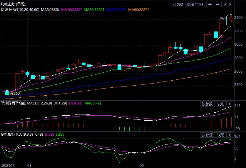Open 说明 in the KDJ panel
Viewport: 246px width, 168px height.
tap(221, 135)
